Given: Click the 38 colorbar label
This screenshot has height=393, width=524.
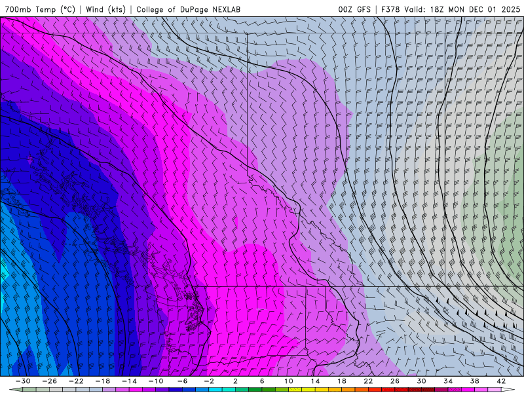Looking at the screenshot, I should [x=474, y=381].
